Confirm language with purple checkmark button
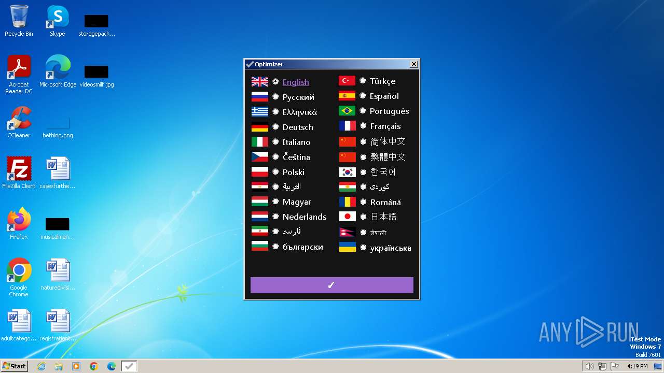The width and height of the screenshot is (664, 373). pyautogui.click(x=332, y=285)
